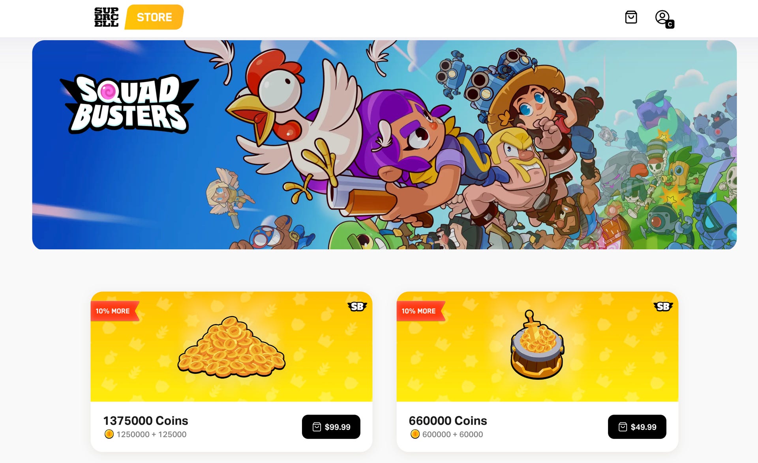
Task: Open the user account profile icon
Action: coord(664,19)
